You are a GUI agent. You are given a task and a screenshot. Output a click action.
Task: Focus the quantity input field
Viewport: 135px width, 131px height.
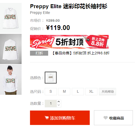click(51, 103)
